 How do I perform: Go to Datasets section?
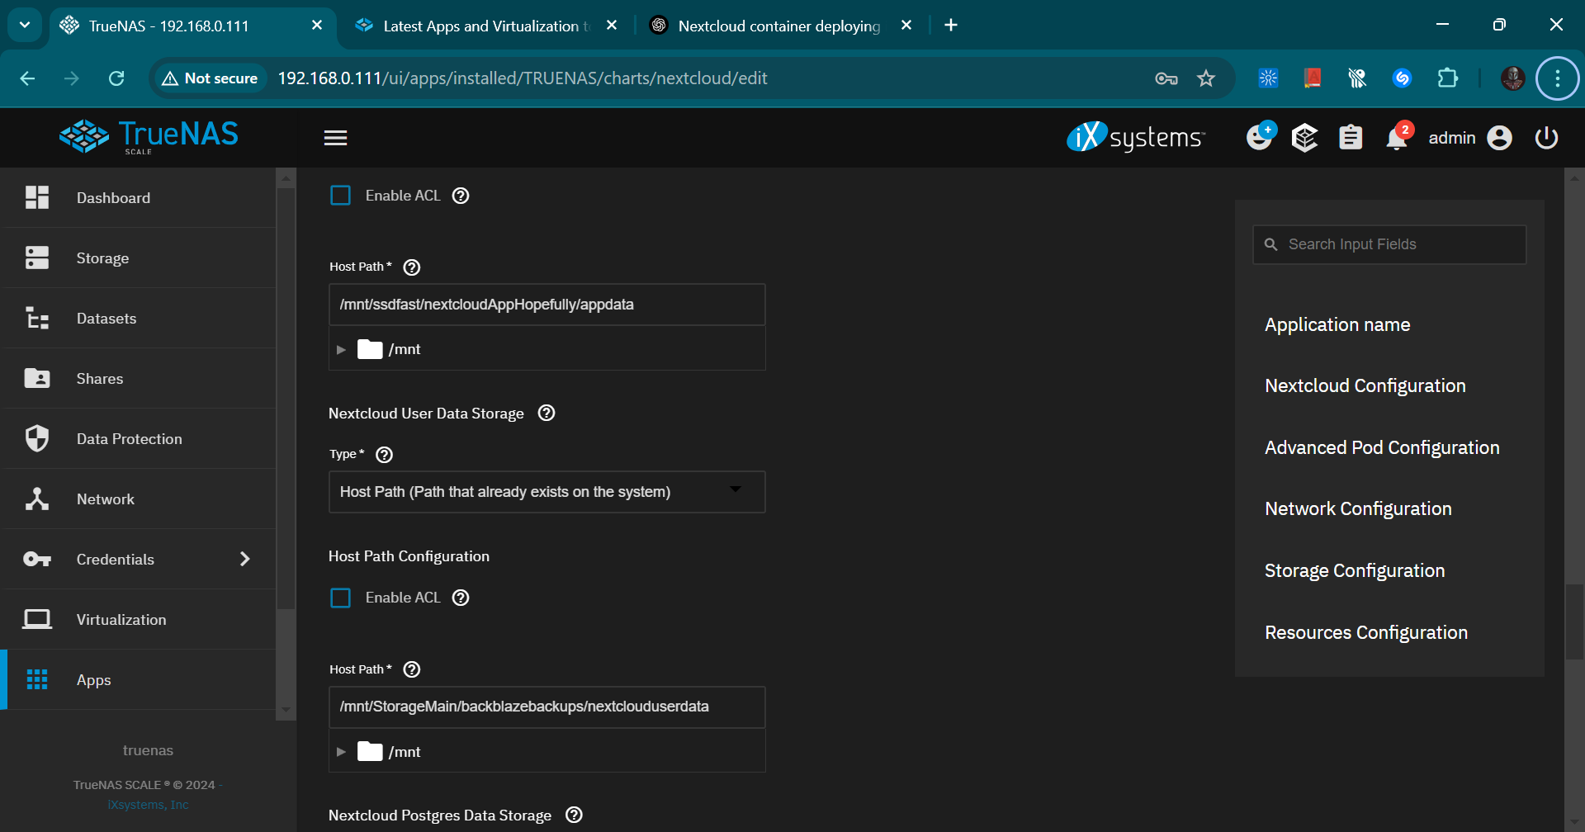[138, 319]
